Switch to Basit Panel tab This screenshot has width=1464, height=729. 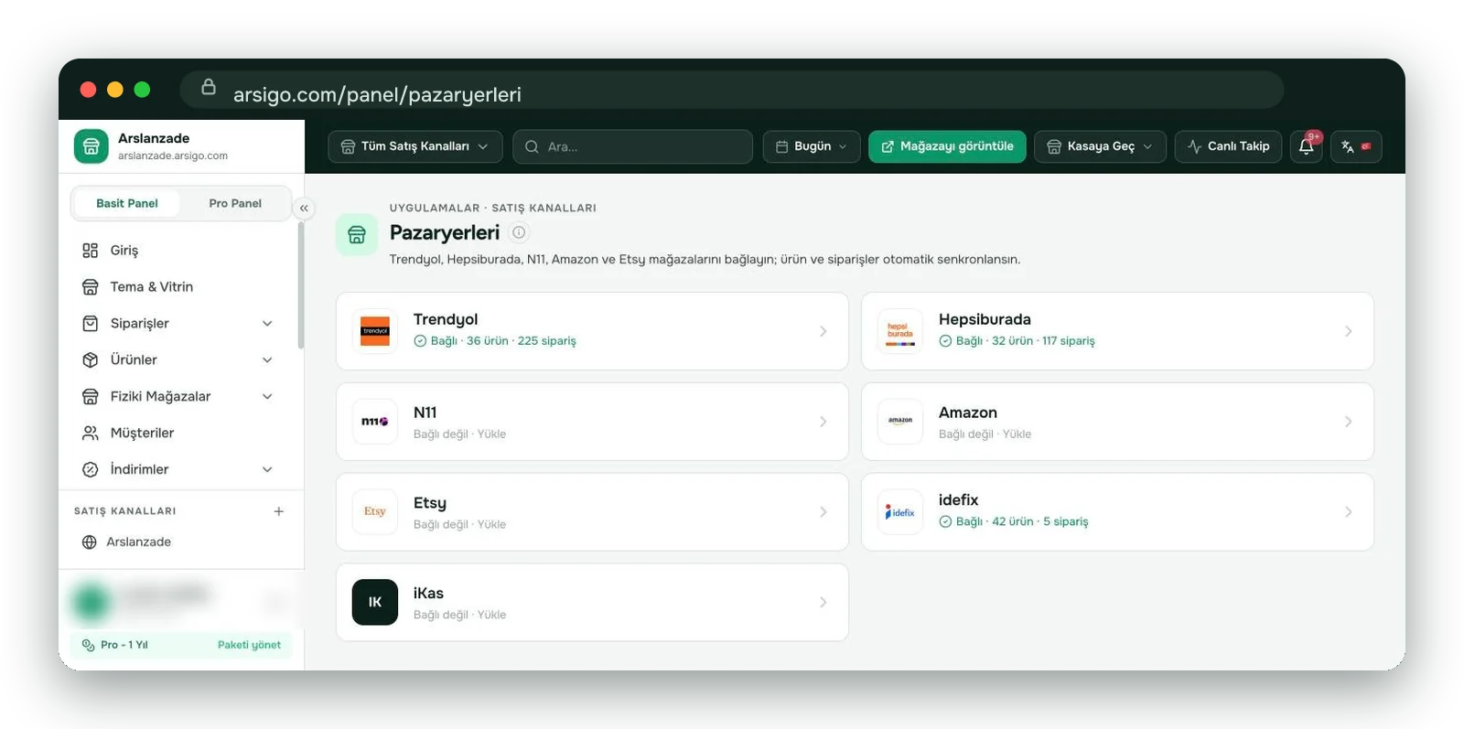pos(127,203)
